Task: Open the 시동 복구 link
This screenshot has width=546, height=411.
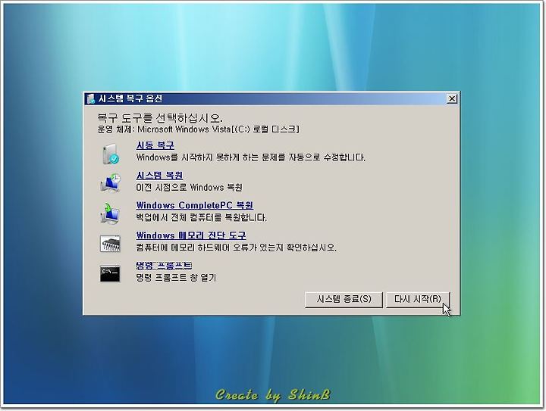Action: click(x=155, y=145)
